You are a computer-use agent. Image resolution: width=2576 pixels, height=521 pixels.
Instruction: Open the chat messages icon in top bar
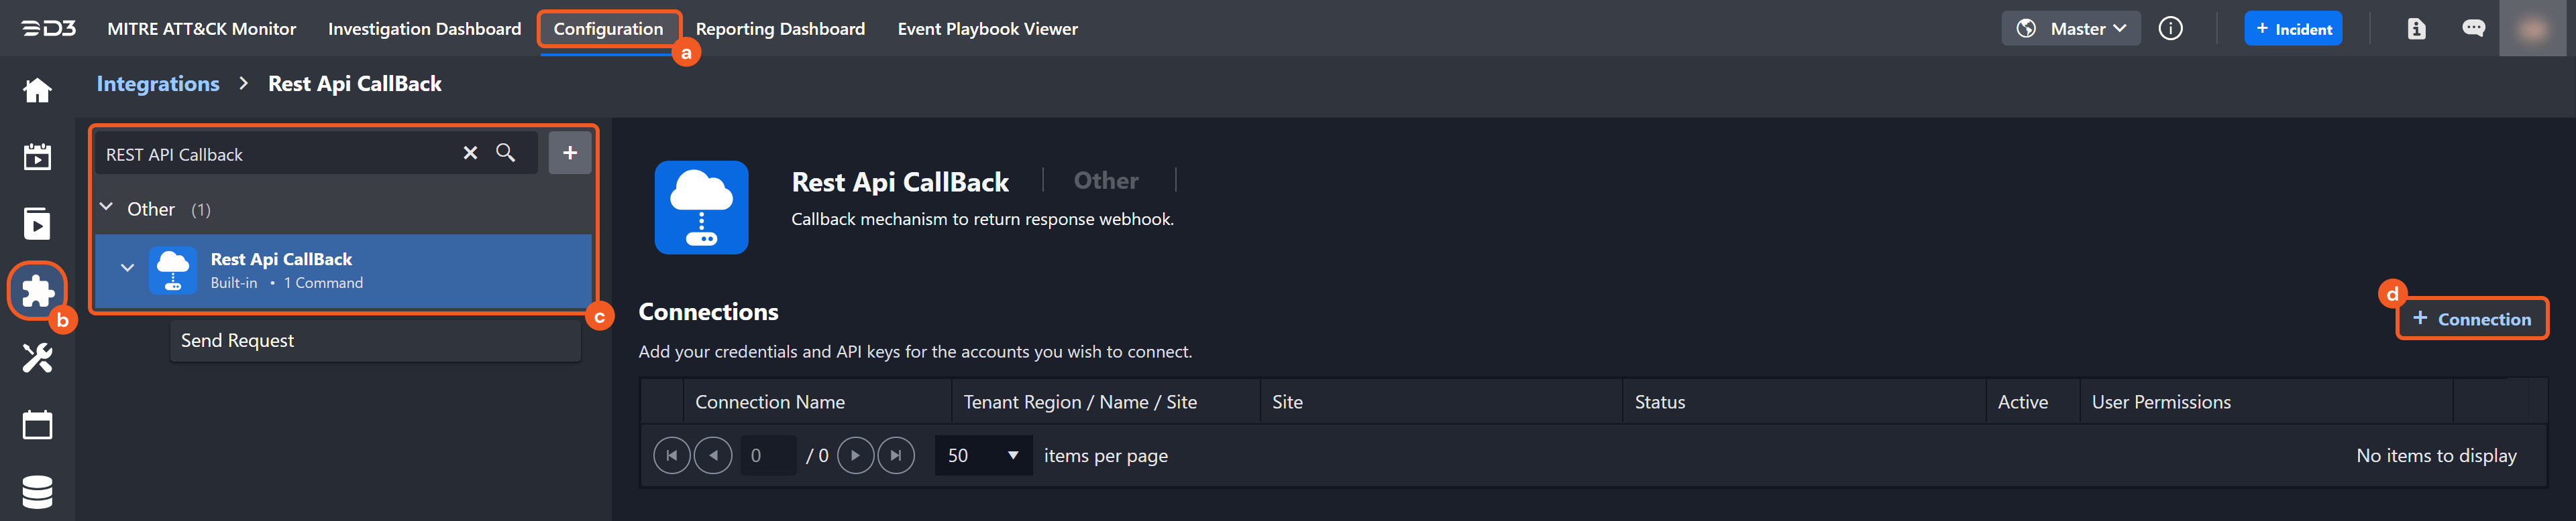(x=2474, y=28)
